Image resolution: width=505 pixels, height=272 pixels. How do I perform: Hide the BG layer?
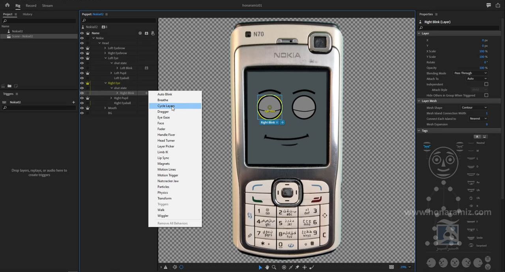[82, 113]
